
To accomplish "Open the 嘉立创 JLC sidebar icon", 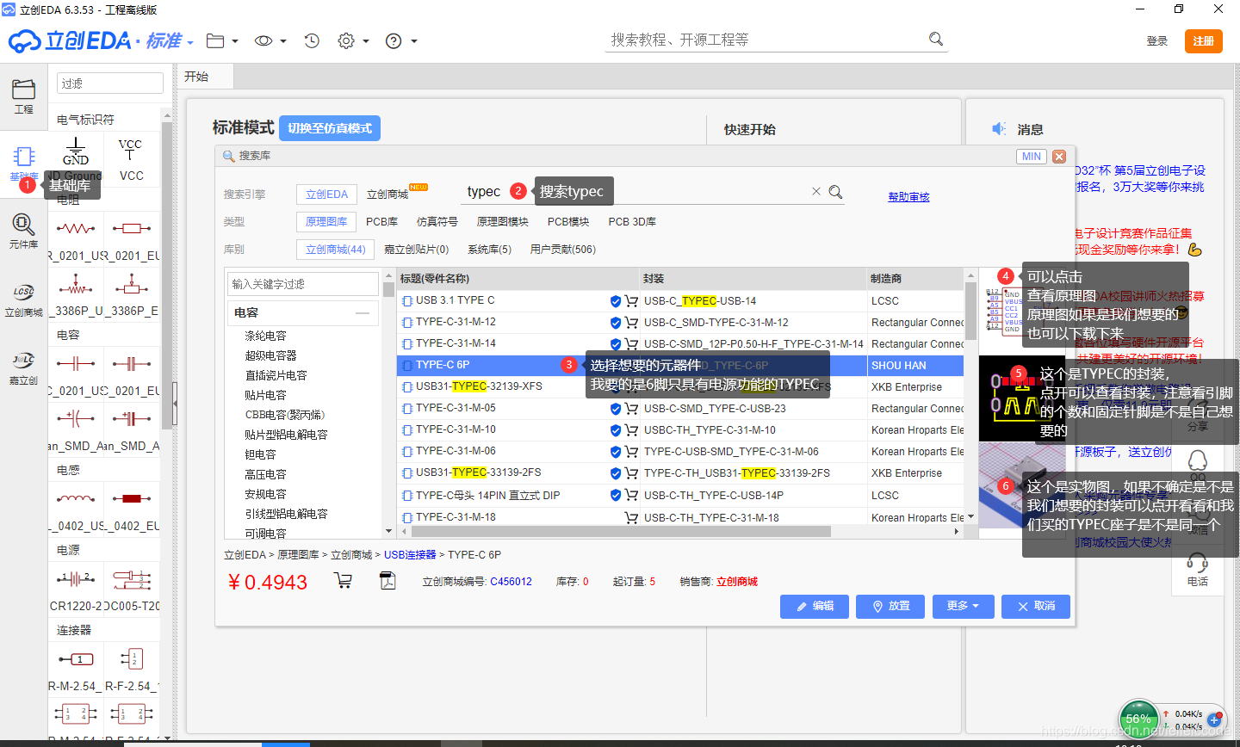I will coord(23,367).
